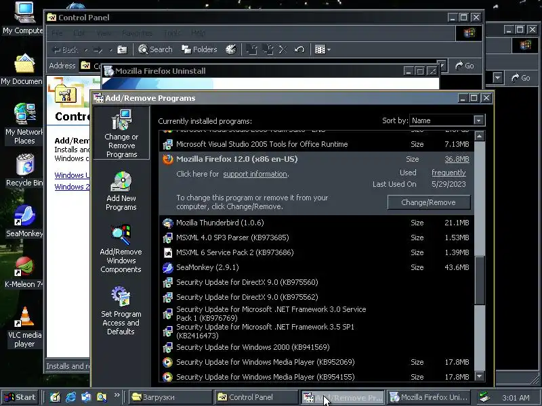Expand quick launch overflow chevron

point(117,395)
